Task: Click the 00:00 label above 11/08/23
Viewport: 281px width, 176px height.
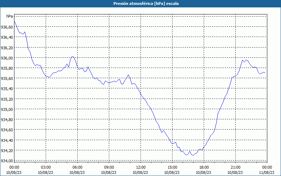Action: point(267,168)
